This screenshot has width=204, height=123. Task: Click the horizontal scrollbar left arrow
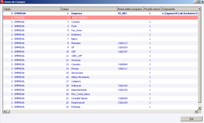[x=5, y=111]
